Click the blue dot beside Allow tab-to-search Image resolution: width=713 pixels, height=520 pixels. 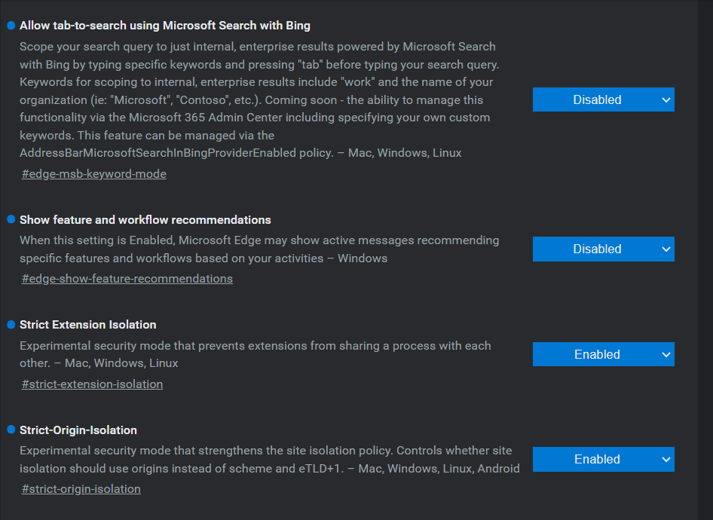coord(11,26)
